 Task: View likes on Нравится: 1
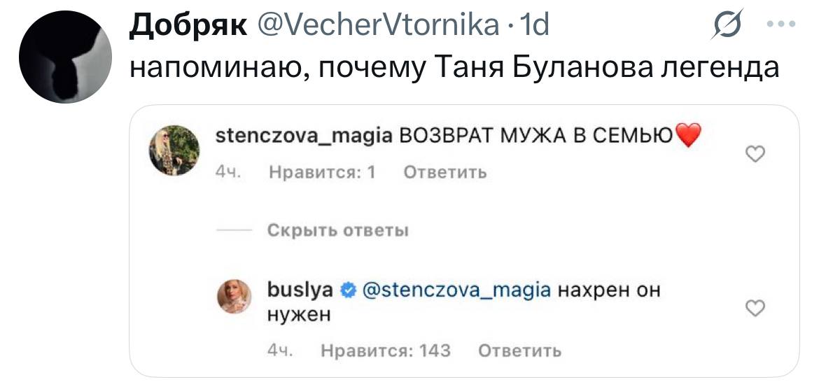(x=322, y=172)
